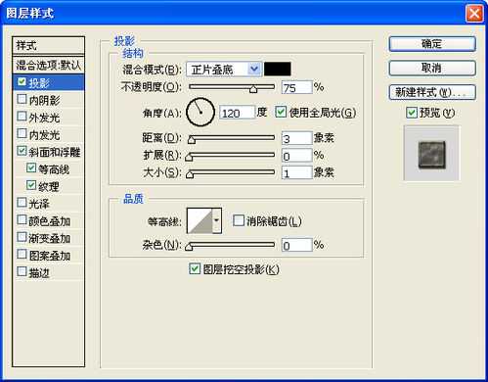Click the 取消 button
The image size is (488, 382).
[432, 68]
